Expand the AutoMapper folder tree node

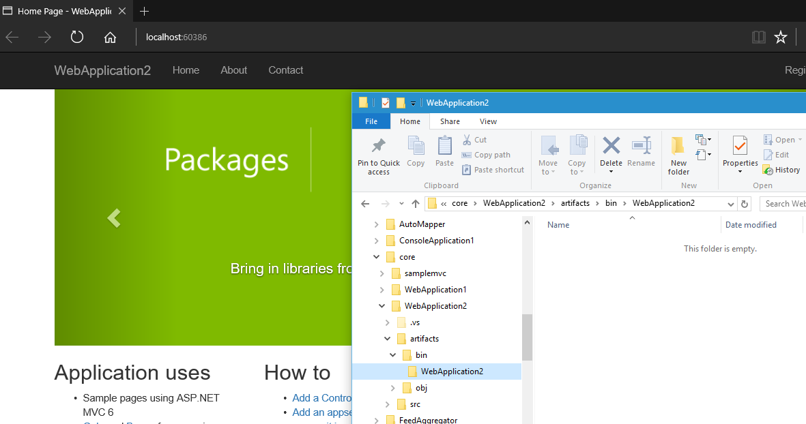tap(376, 224)
